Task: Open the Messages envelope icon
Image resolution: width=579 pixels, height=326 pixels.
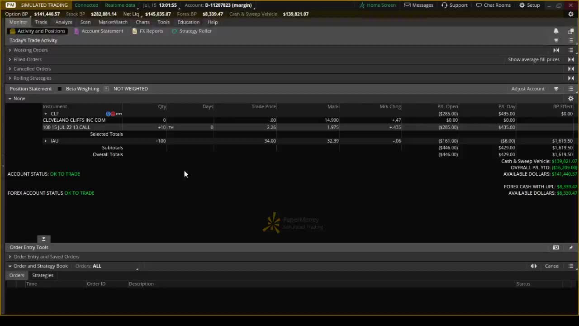Action: click(x=407, y=5)
